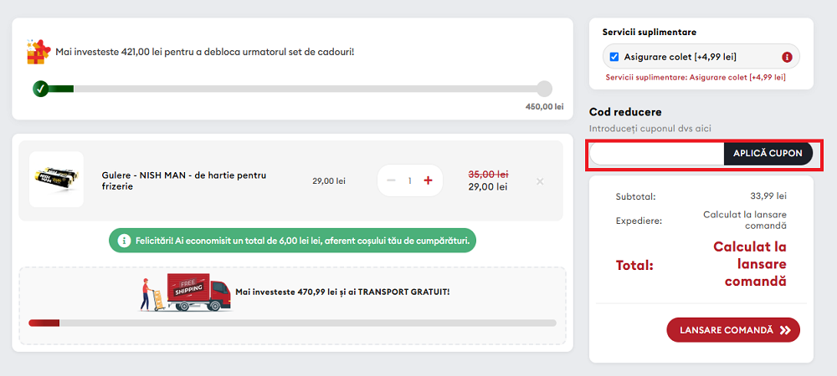Click the info icon in the green savings banner
This screenshot has height=376, width=837.
[123, 241]
